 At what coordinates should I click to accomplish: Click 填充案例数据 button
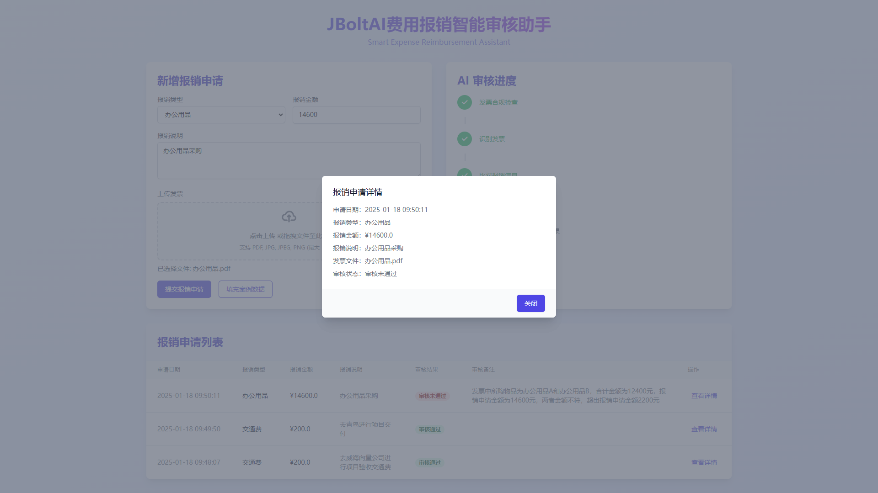coord(246,289)
